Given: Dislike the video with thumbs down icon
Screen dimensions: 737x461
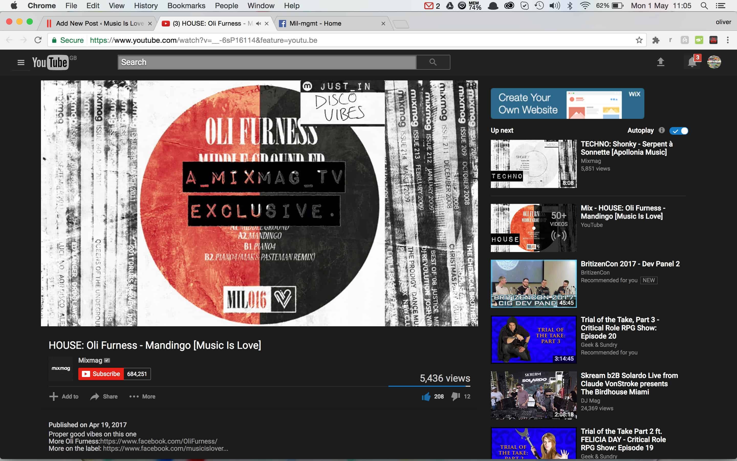Looking at the screenshot, I should click(456, 396).
